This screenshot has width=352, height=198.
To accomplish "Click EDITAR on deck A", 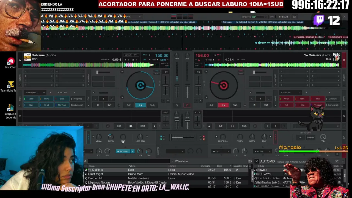I will tap(128, 55).
